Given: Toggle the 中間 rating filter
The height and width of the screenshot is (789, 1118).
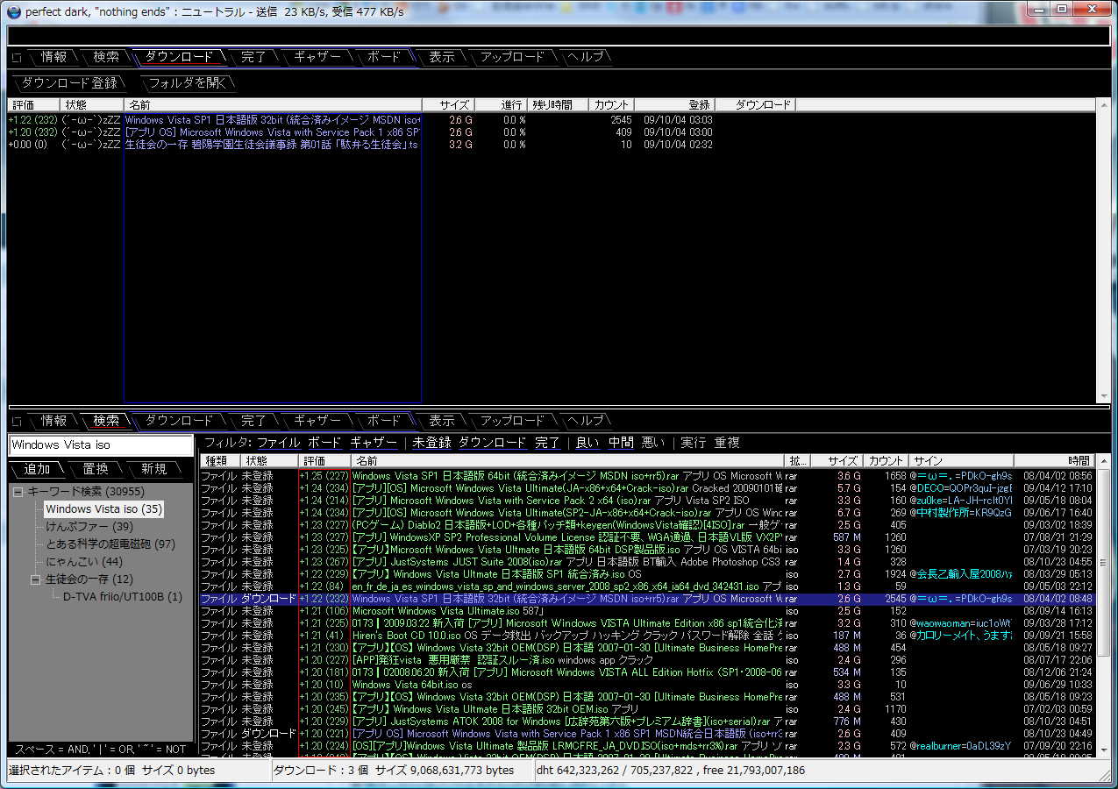Looking at the screenshot, I should [622, 443].
